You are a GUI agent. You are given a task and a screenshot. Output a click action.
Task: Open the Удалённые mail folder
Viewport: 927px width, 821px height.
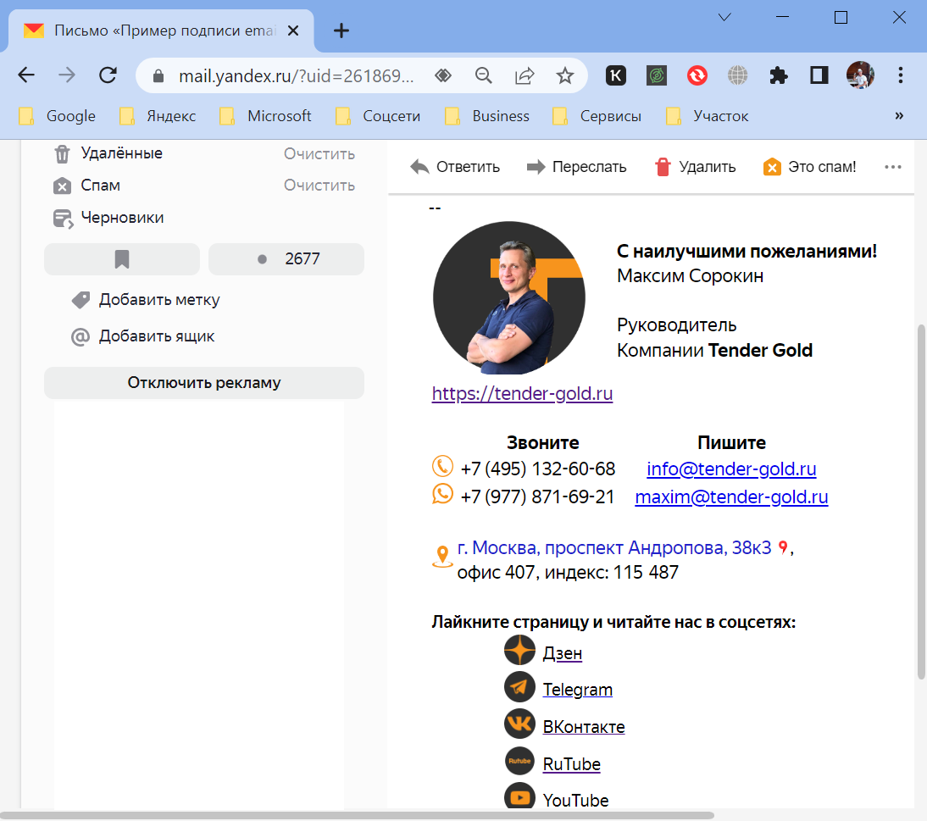coord(122,153)
